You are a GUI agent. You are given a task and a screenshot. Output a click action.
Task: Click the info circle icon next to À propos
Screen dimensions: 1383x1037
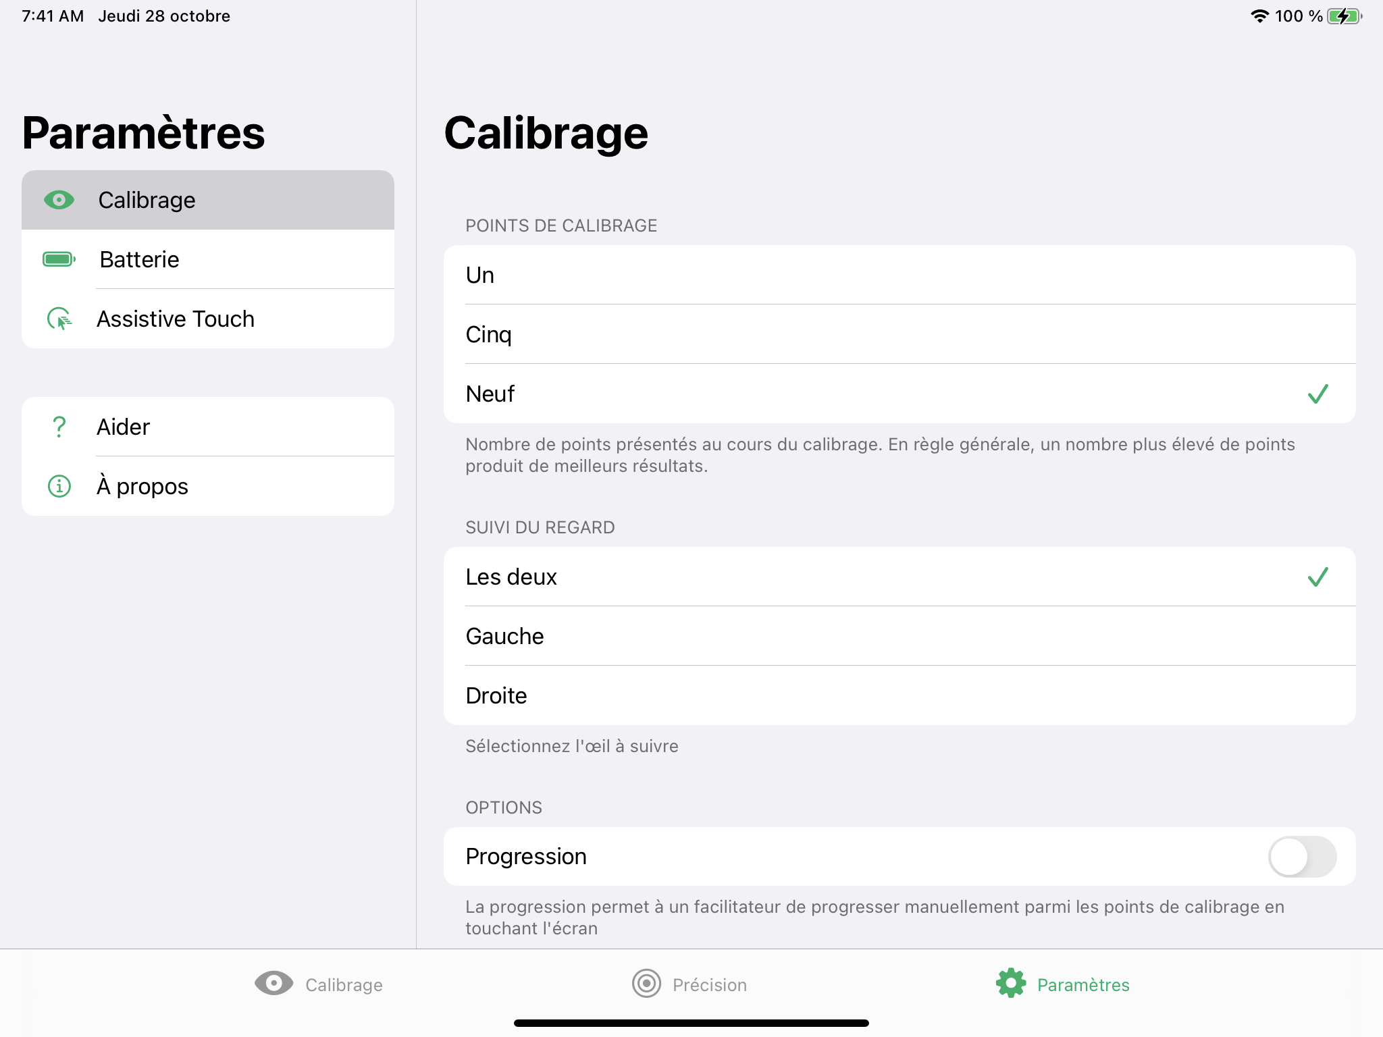(x=59, y=486)
